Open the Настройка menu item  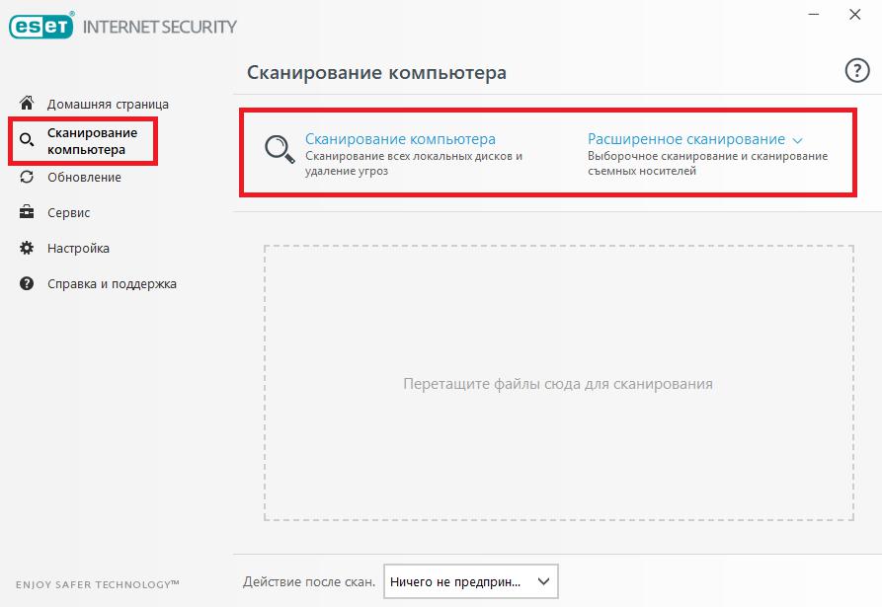coord(78,248)
